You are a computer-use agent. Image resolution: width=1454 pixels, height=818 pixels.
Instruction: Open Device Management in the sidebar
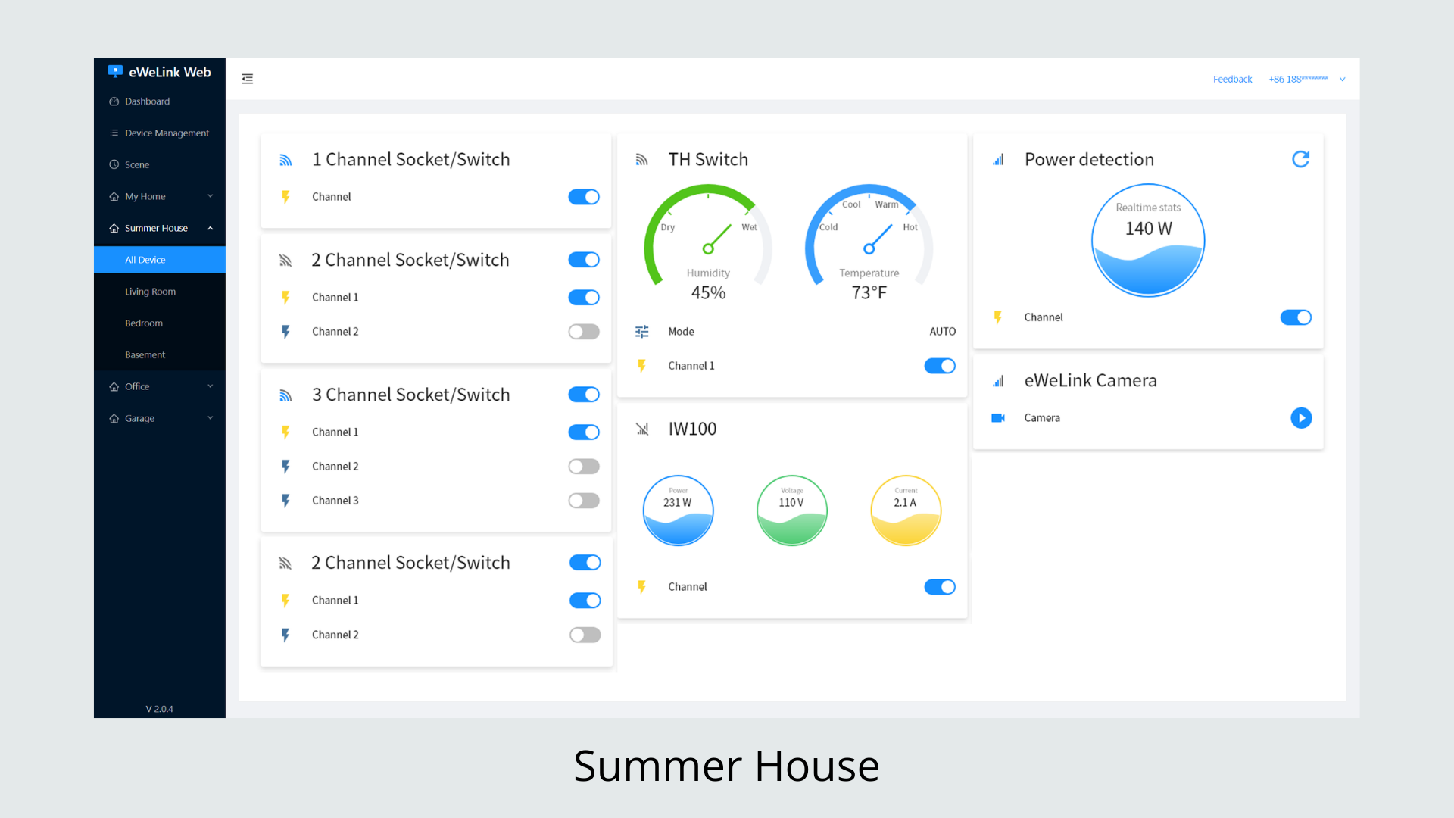167,133
